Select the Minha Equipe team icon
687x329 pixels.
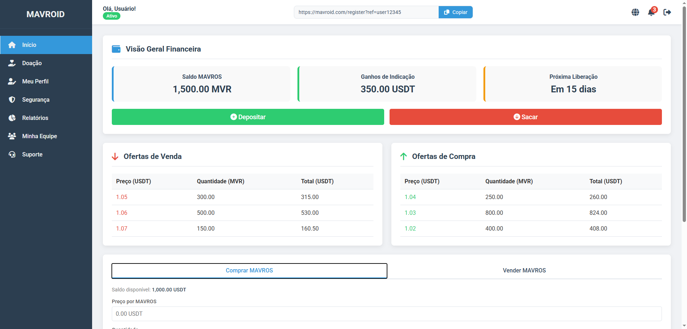tap(12, 136)
